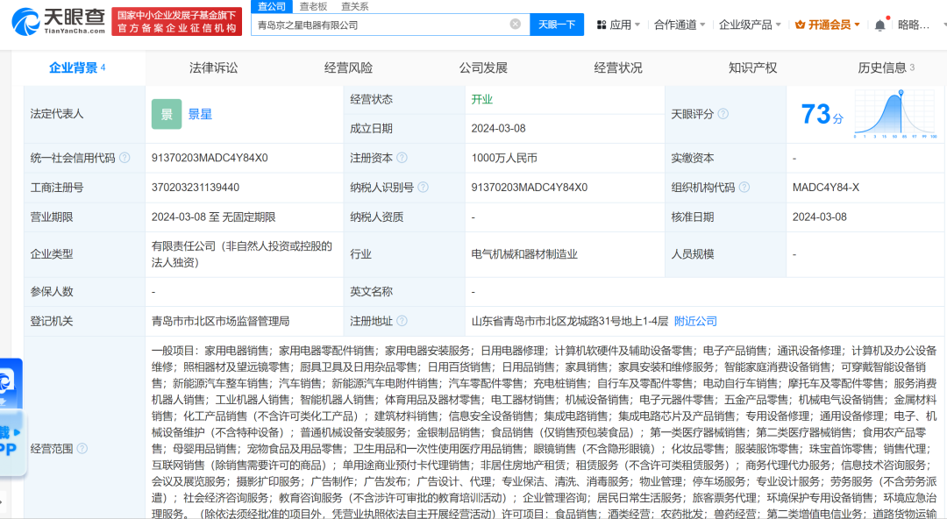Open the 开通会员 membership dropdown
This screenshot has width=947, height=519.
tap(828, 25)
